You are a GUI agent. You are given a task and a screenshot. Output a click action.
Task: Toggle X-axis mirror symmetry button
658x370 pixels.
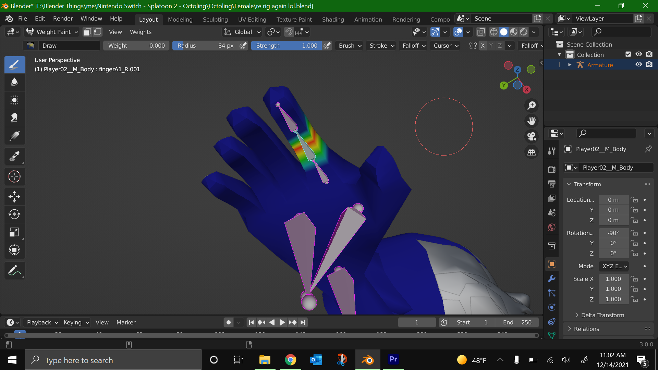pyautogui.click(x=483, y=46)
